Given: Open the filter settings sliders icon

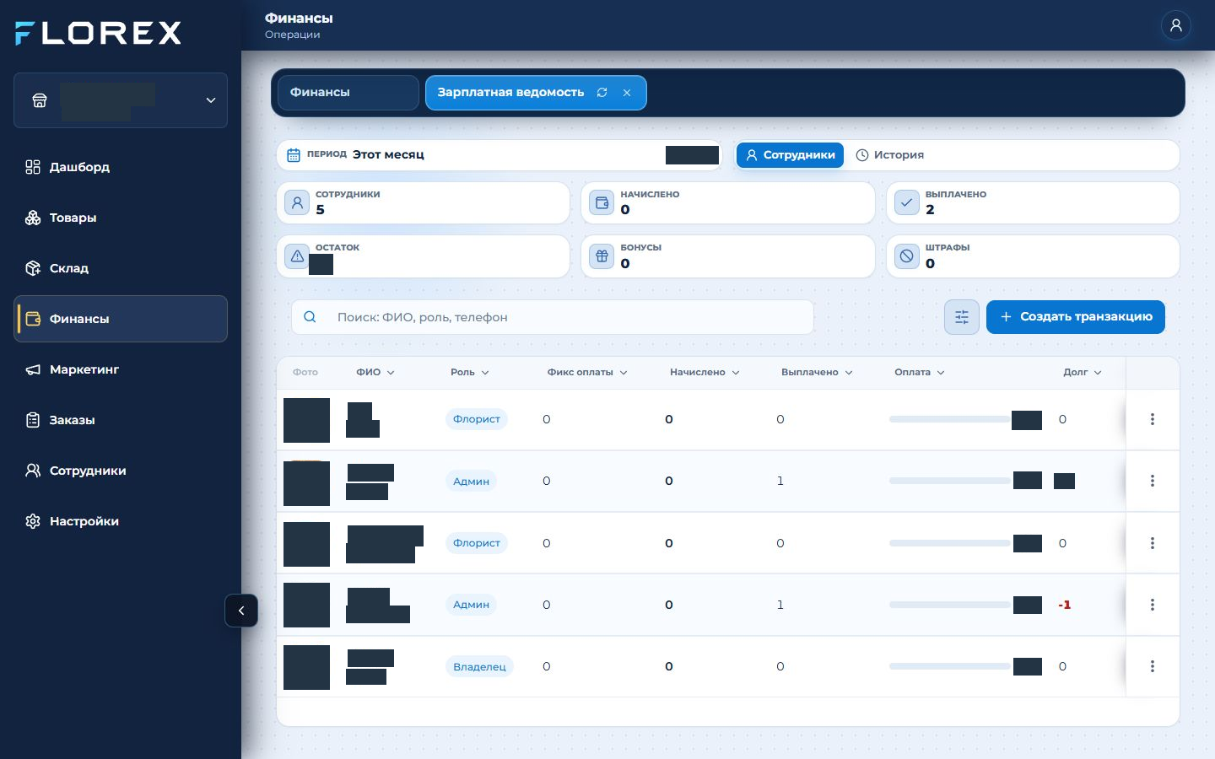Looking at the screenshot, I should pyautogui.click(x=962, y=317).
